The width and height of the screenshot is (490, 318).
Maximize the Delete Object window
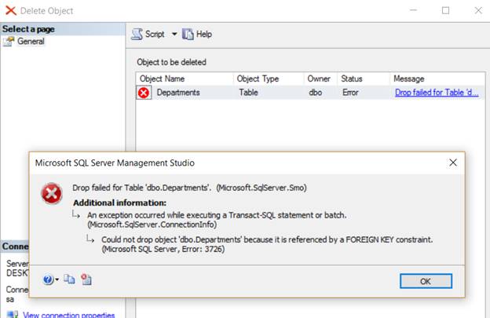pos(445,10)
